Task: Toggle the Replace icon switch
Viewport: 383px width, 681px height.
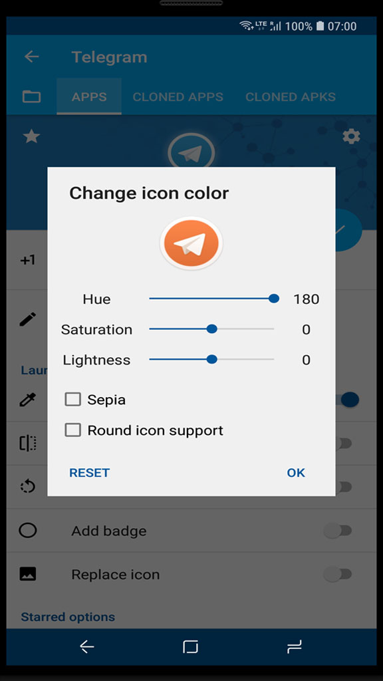Action: coord(338,574)
